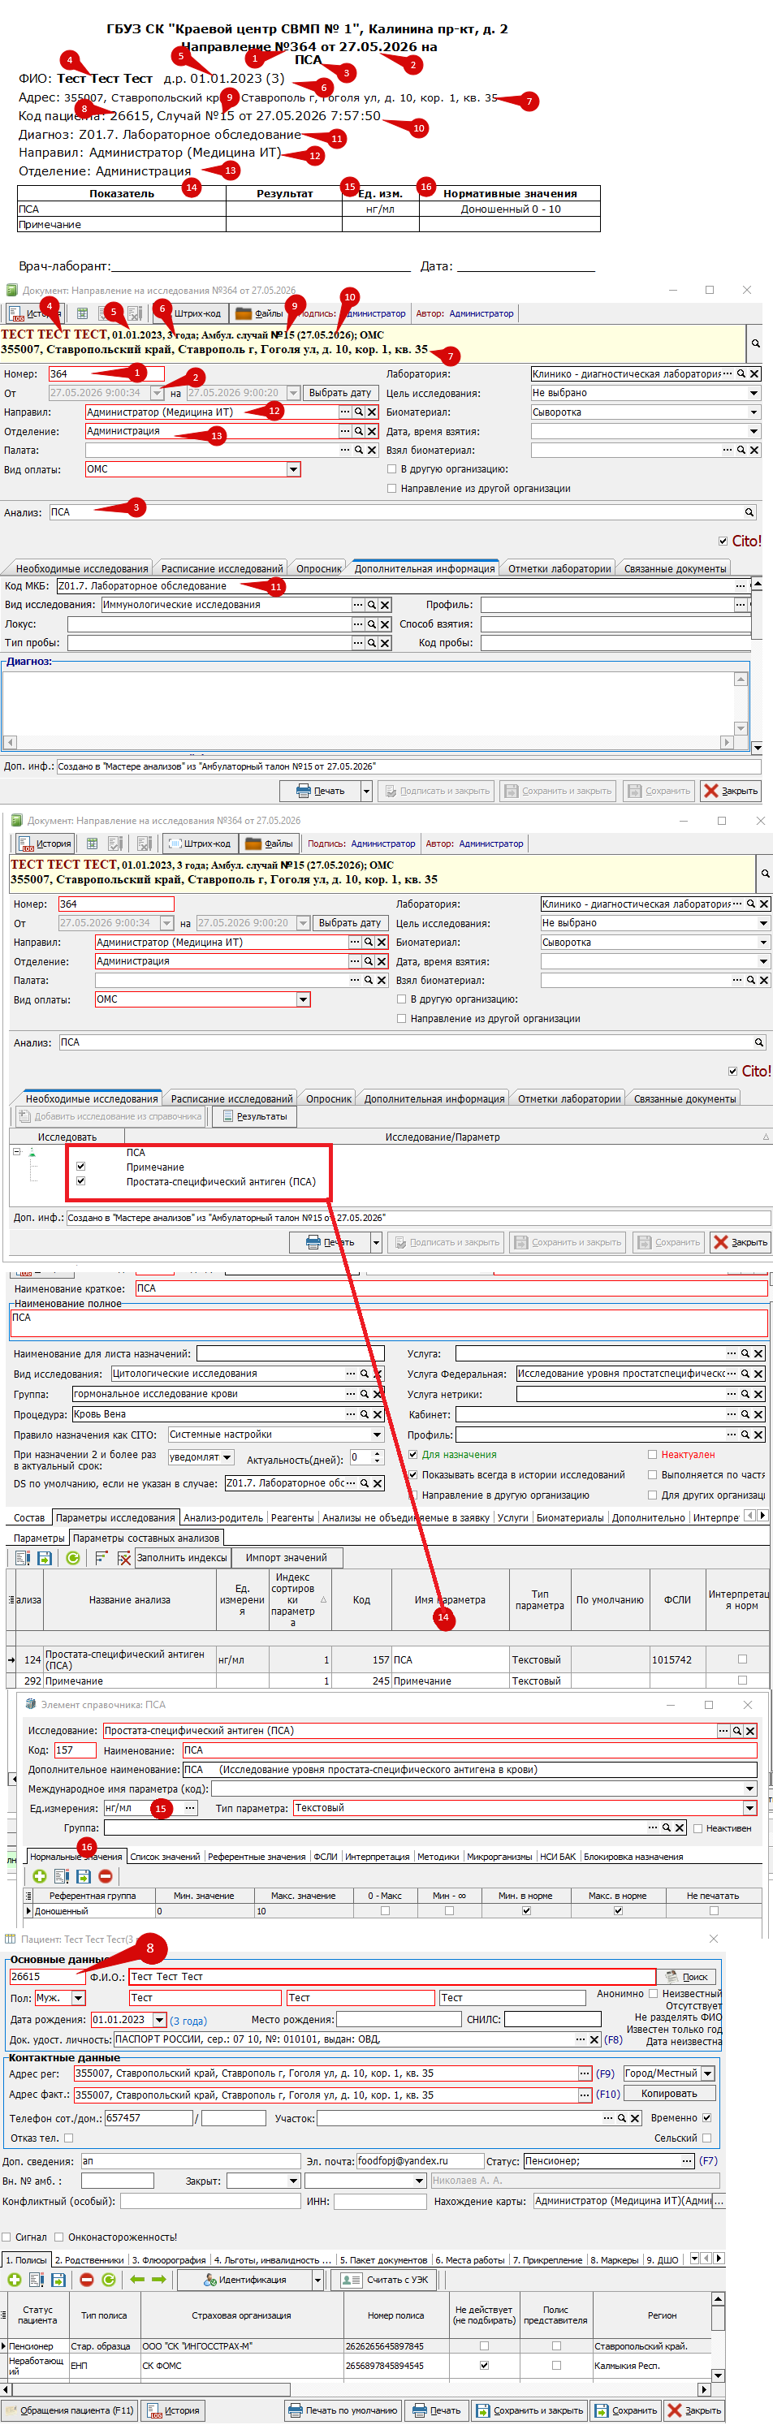773x2425 pixels.
Task: Click Заполнить индексы button
Action: click(182, 1558)
